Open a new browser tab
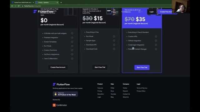The width and height of the screenshot is (200, 112). coord(61,2)
